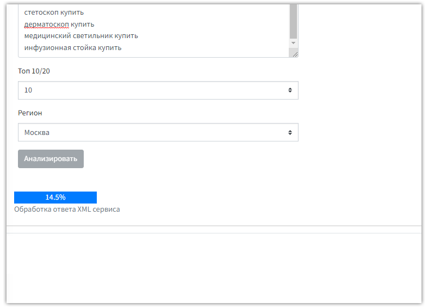Click the "Обработка ответа XML сервиса" status text
Screen dimensions: 428x308
click(67, 209)
